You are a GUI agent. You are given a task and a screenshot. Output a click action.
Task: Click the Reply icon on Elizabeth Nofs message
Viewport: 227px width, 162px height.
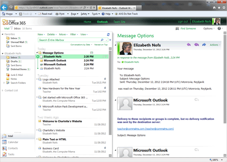[x=189, y=44]
